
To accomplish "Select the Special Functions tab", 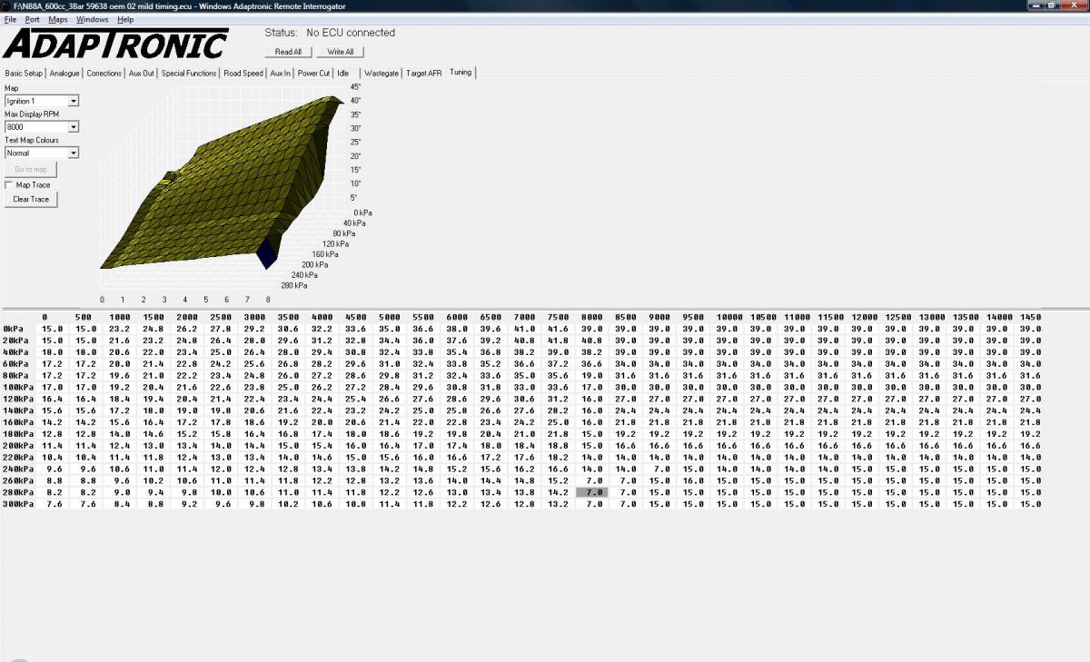I will tap(189, 74).
